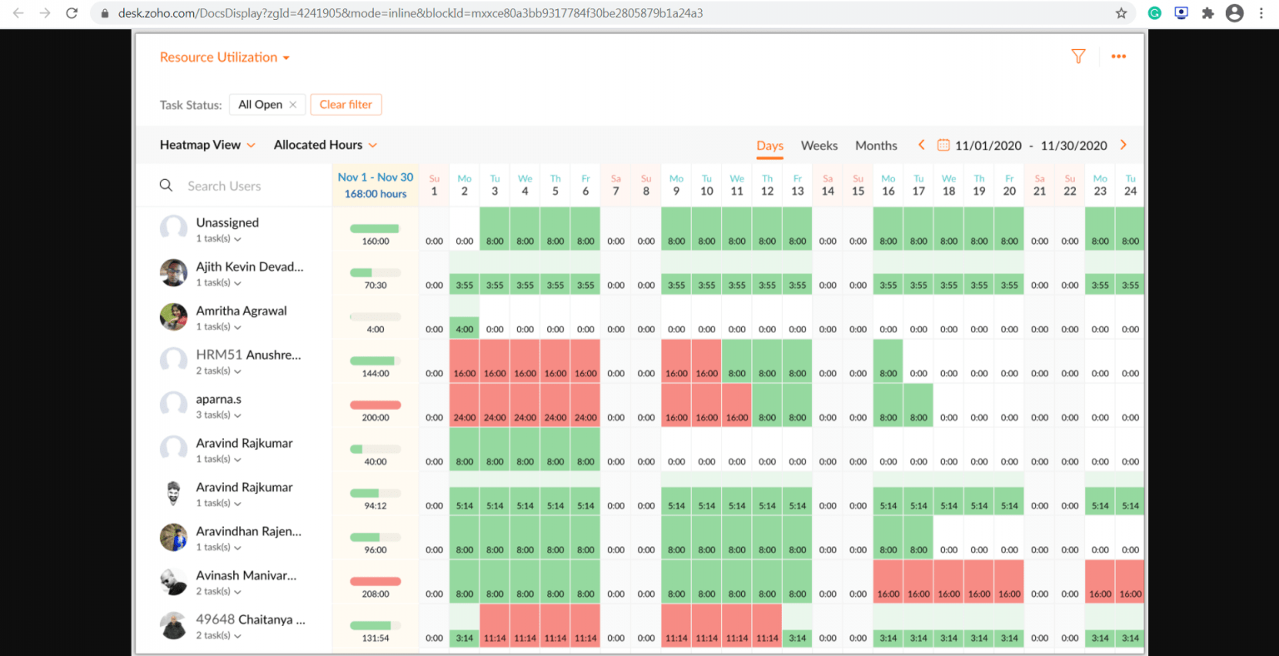This screenshot has height=656, width=1279.
Task: Click the browser profile avatar icon
Action: pos(1234,12)
